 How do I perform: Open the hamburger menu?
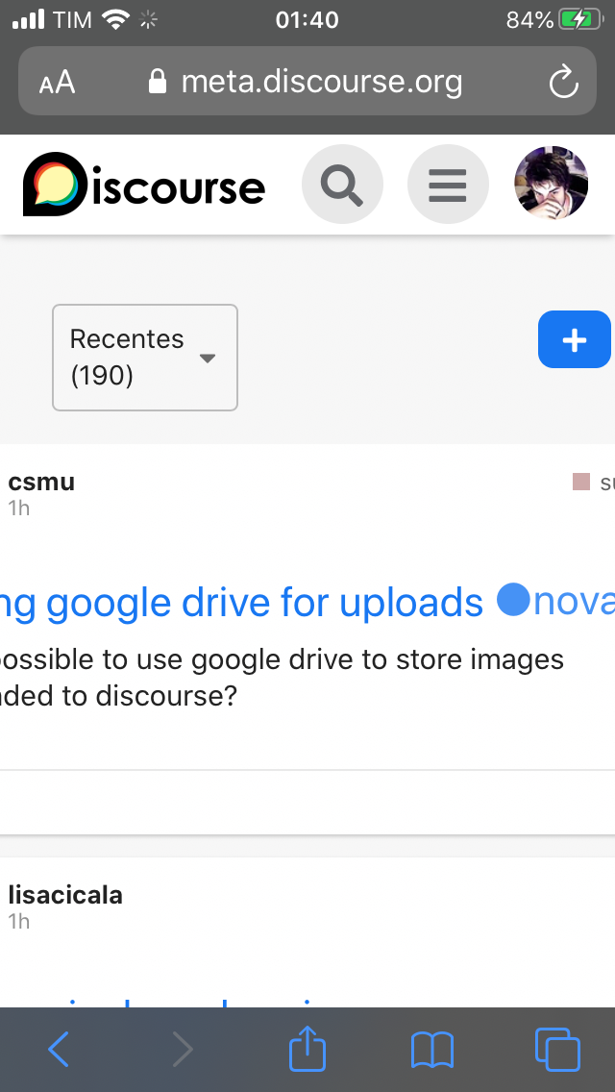pos(448,184)
